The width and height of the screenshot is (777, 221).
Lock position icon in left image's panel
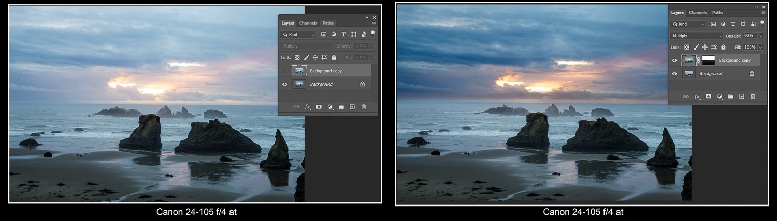pyautogui.click(x=315, y=57)
